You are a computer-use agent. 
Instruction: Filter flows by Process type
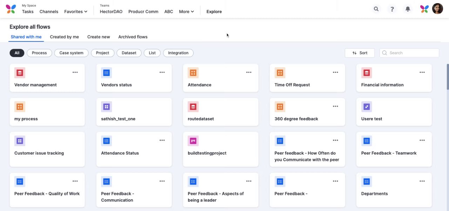pyautogui.click(x=39, y=53)
